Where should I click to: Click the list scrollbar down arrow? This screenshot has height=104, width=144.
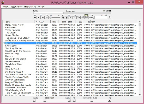pyautogui.click(x=140, y=95)
